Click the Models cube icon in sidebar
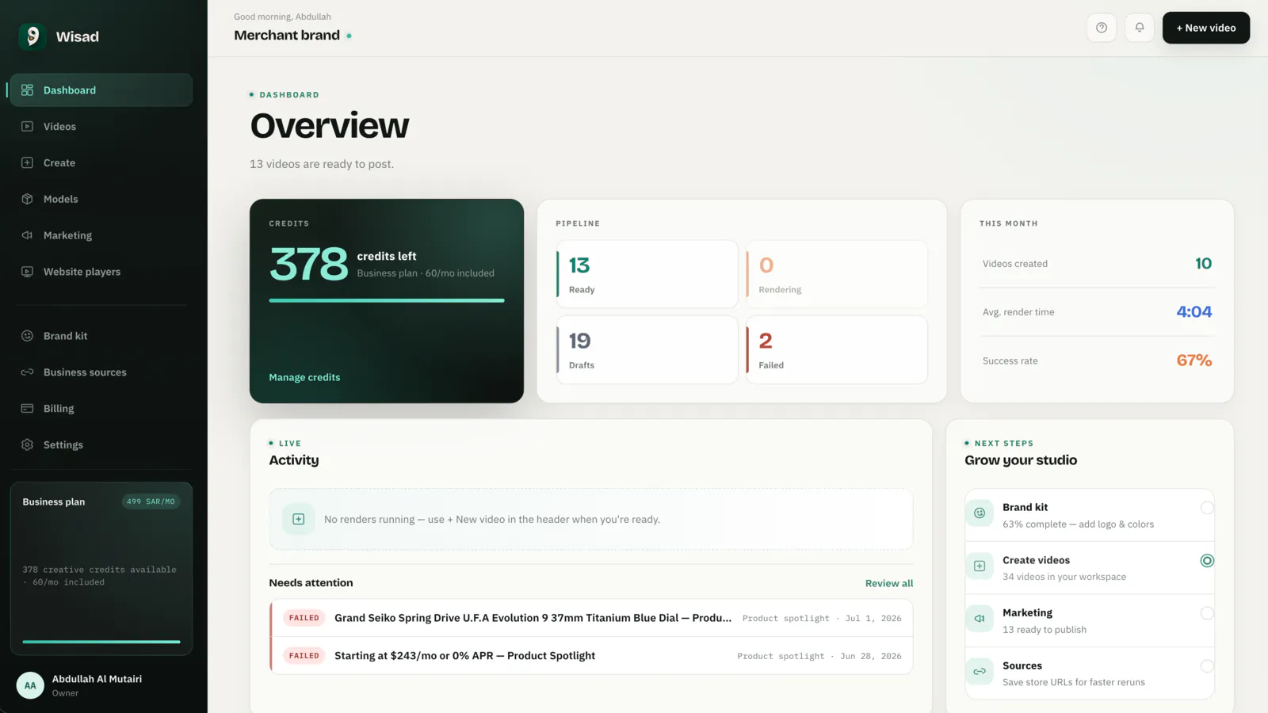The width and height of the screenshot is (1268, 713). tap(27, 199)
